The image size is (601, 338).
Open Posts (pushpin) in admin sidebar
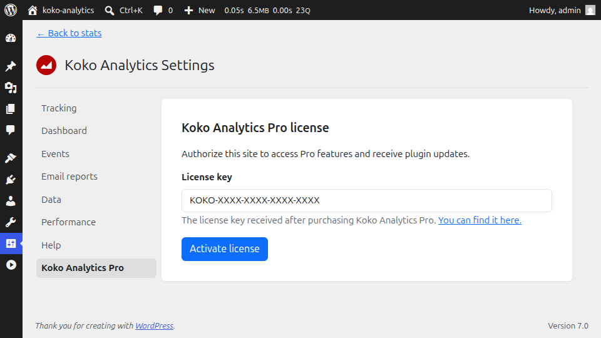pos(11,66)
